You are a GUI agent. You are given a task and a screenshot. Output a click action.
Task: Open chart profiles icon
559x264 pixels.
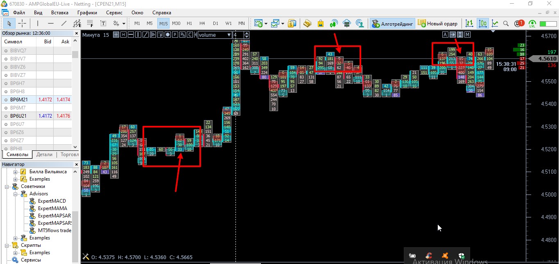click(275, 23)
